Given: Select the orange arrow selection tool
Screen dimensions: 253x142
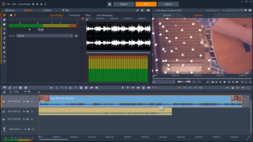Looking at the screenshot, I should coord(179,88).
